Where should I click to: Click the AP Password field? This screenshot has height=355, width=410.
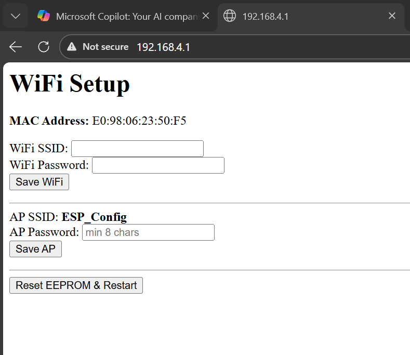coord(148,232)
